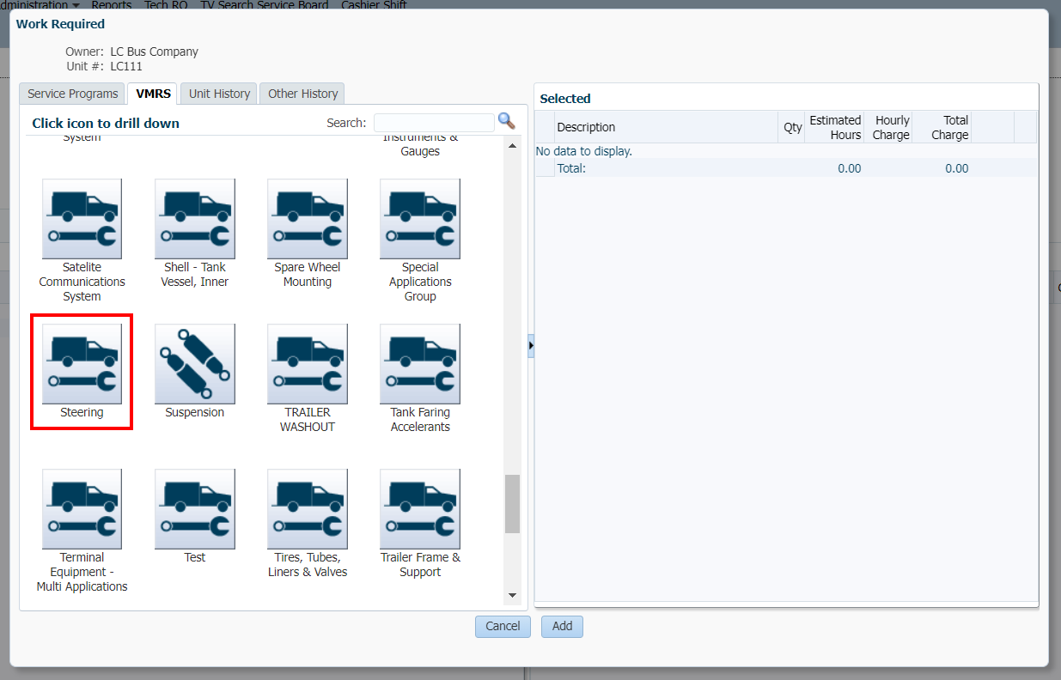Drill into Trailer Frame & Support
The height and width of the screenshot is (680, 1061).
pyautogui.click(x=420, y=509)
